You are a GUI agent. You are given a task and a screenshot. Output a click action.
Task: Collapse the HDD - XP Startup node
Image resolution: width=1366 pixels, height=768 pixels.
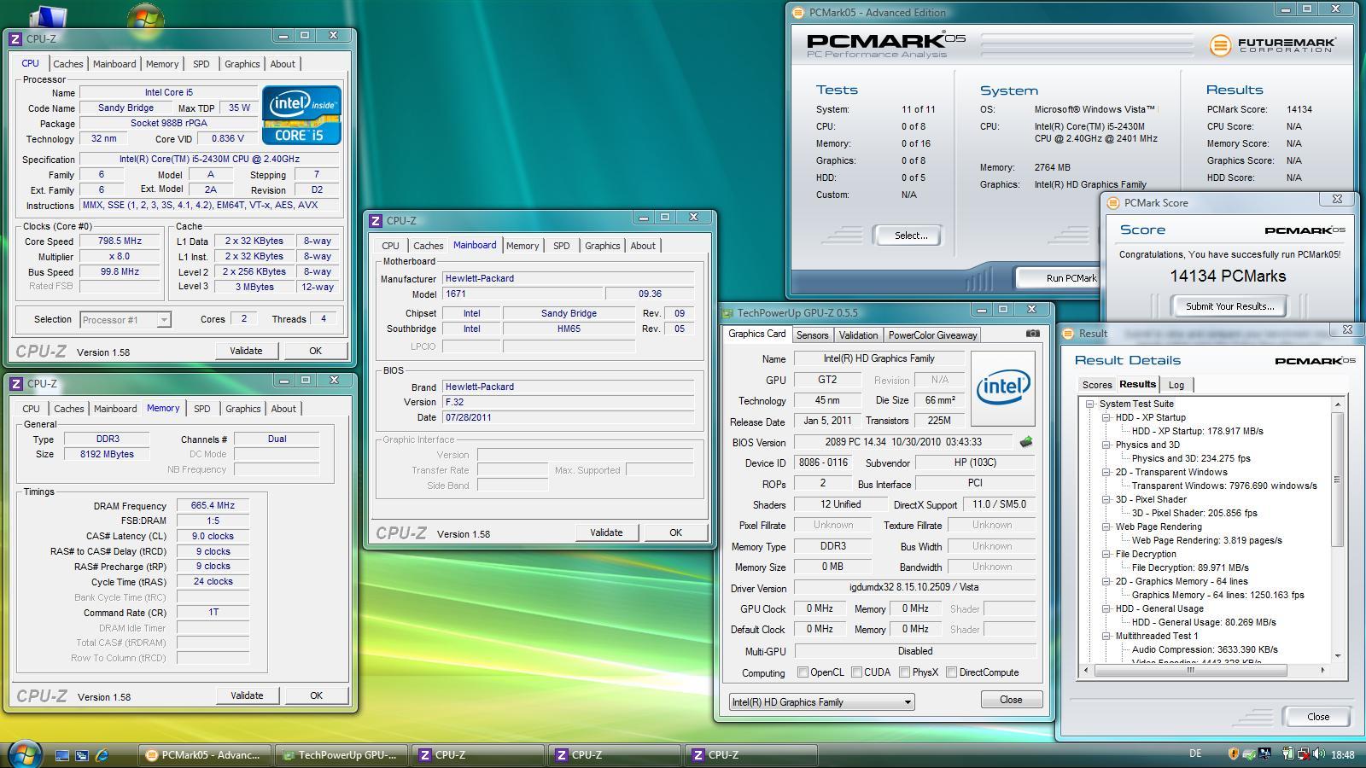click(x=1106, y=418)
